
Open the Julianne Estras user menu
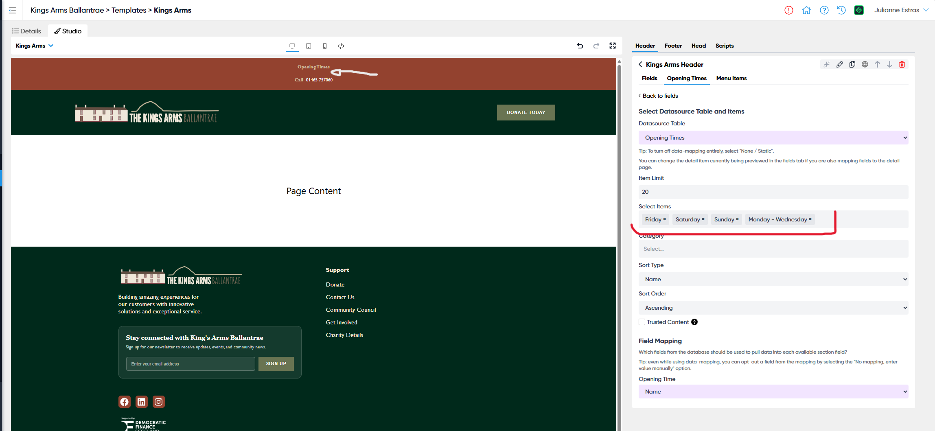point(901,10)
